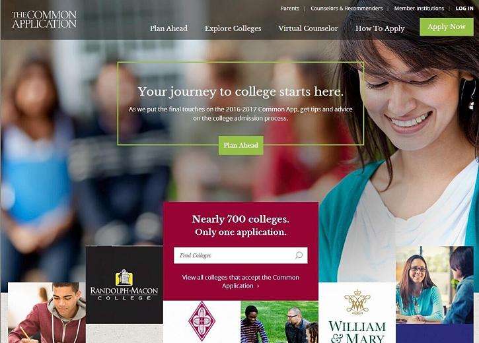Open the How To Apply menu

380,28
